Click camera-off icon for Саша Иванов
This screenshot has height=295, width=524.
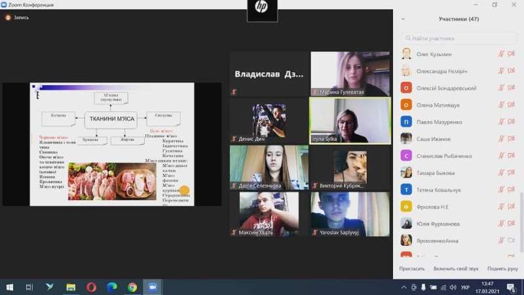click(x=511, y=139)
